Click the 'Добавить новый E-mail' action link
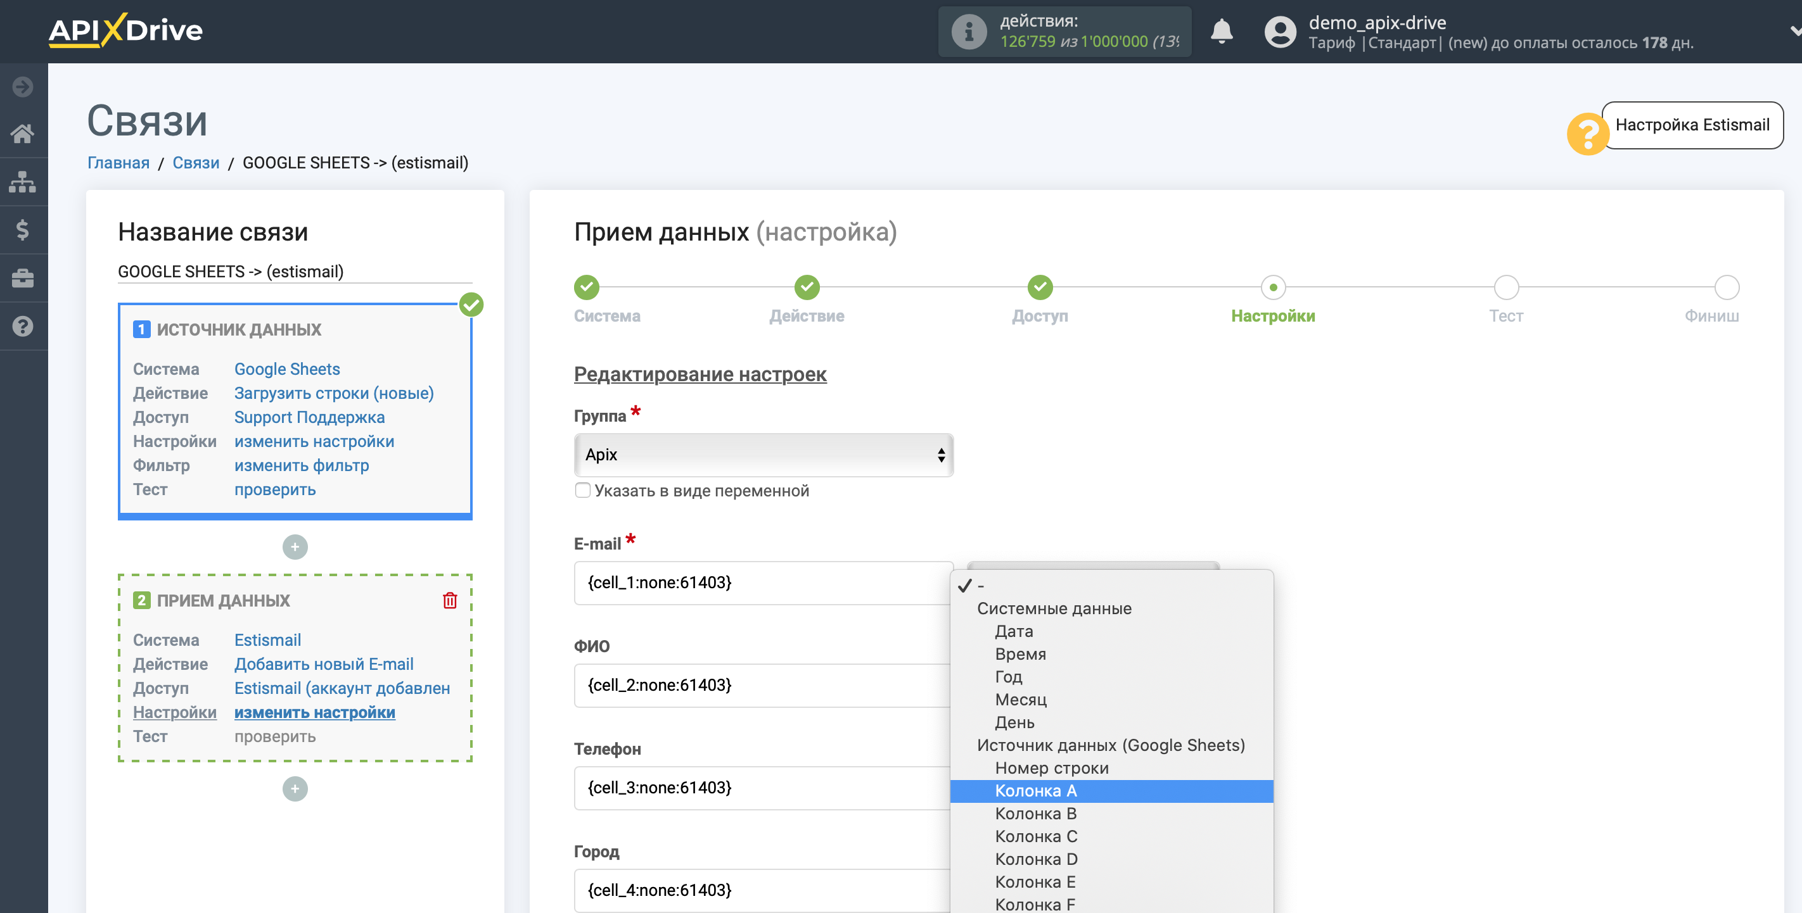 [324, 664]
